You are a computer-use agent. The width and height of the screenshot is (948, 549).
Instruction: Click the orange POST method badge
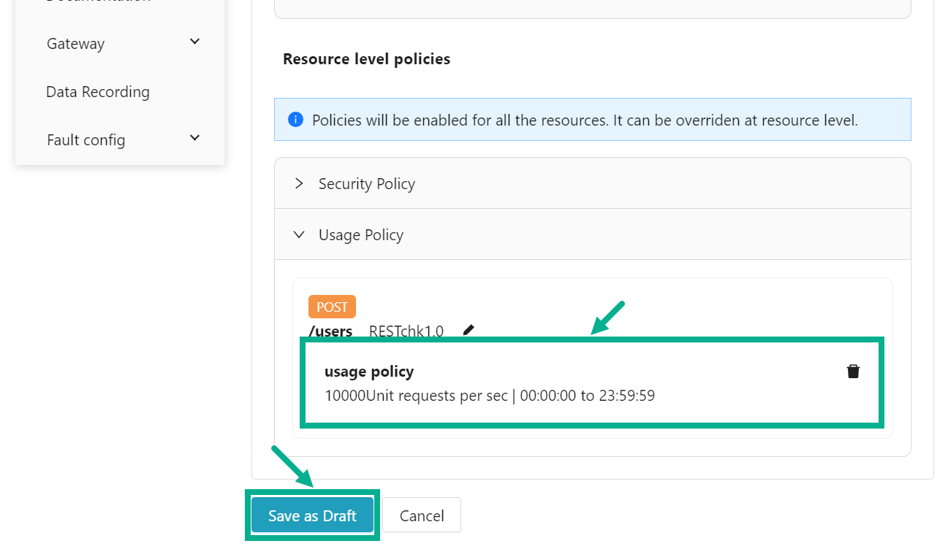[332, 307]
